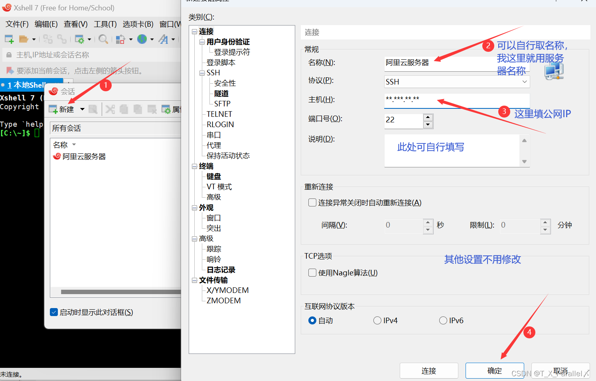The image size is (596, 381).
Task: Click the greyed-out Disconnect chain icon
Action: [x=62, y=39]
